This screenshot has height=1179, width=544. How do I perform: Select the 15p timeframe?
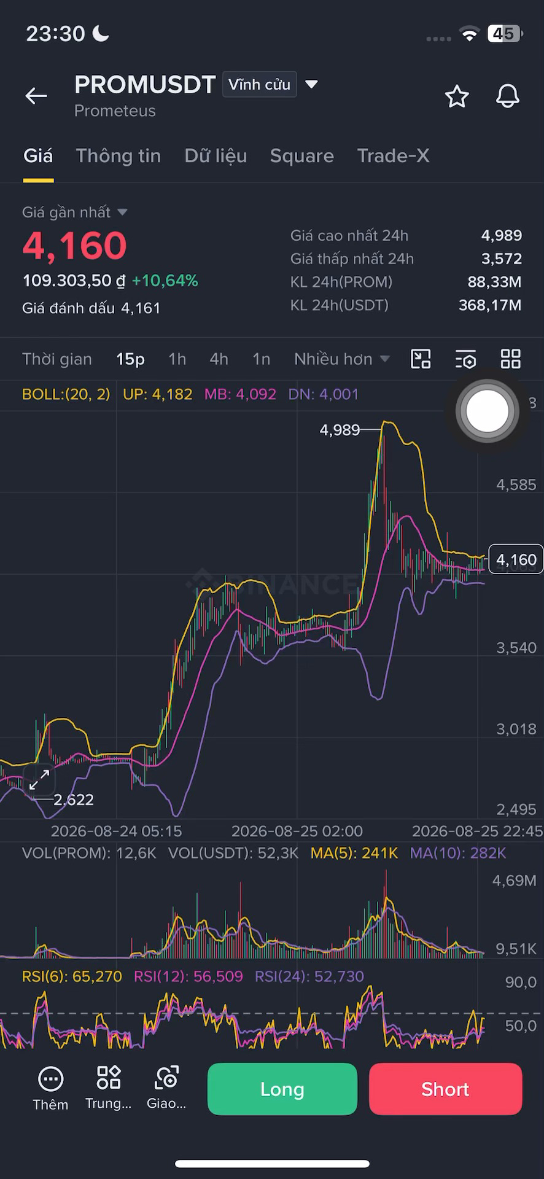coord(131,359)
